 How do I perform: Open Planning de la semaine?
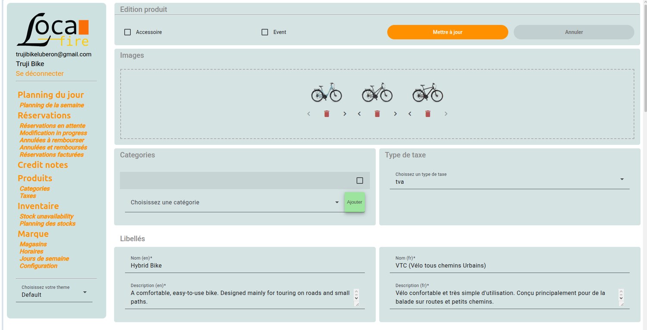(x=52, y=105)
